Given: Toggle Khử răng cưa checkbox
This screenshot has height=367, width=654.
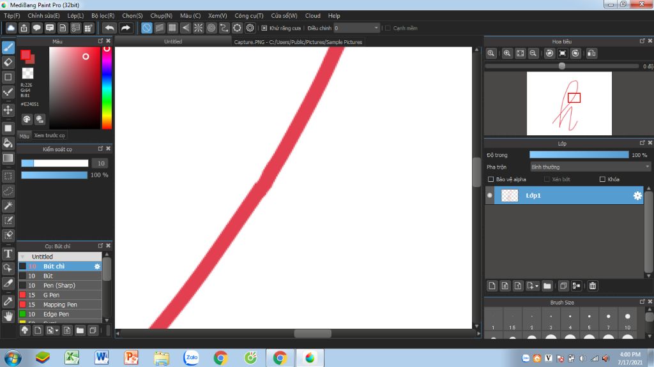Looking at the screenshot, I should point(264,28).
